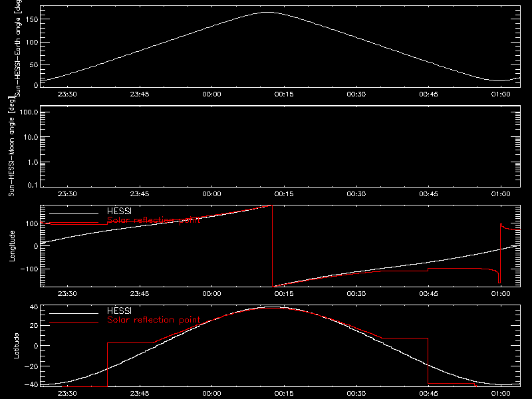
Task: Select the HESSI legend label in Latitude plot
Action: pos(119,311)
